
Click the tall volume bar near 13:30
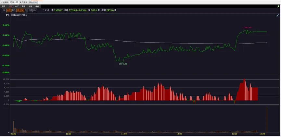point(267,120)
